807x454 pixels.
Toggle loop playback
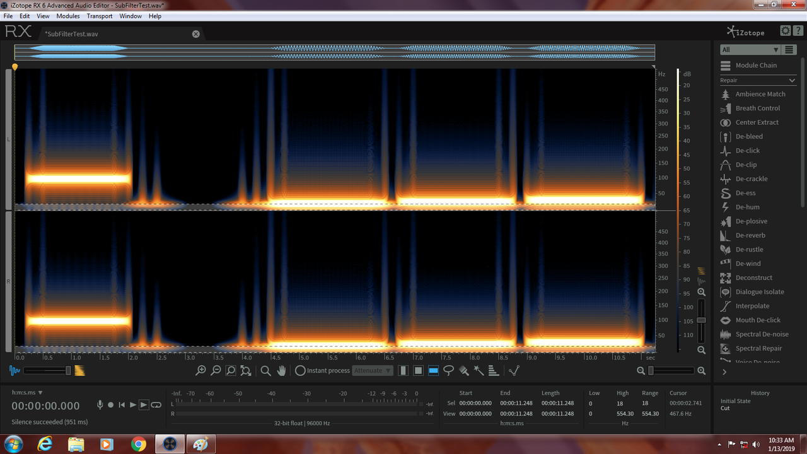click(x=156, y=405)
